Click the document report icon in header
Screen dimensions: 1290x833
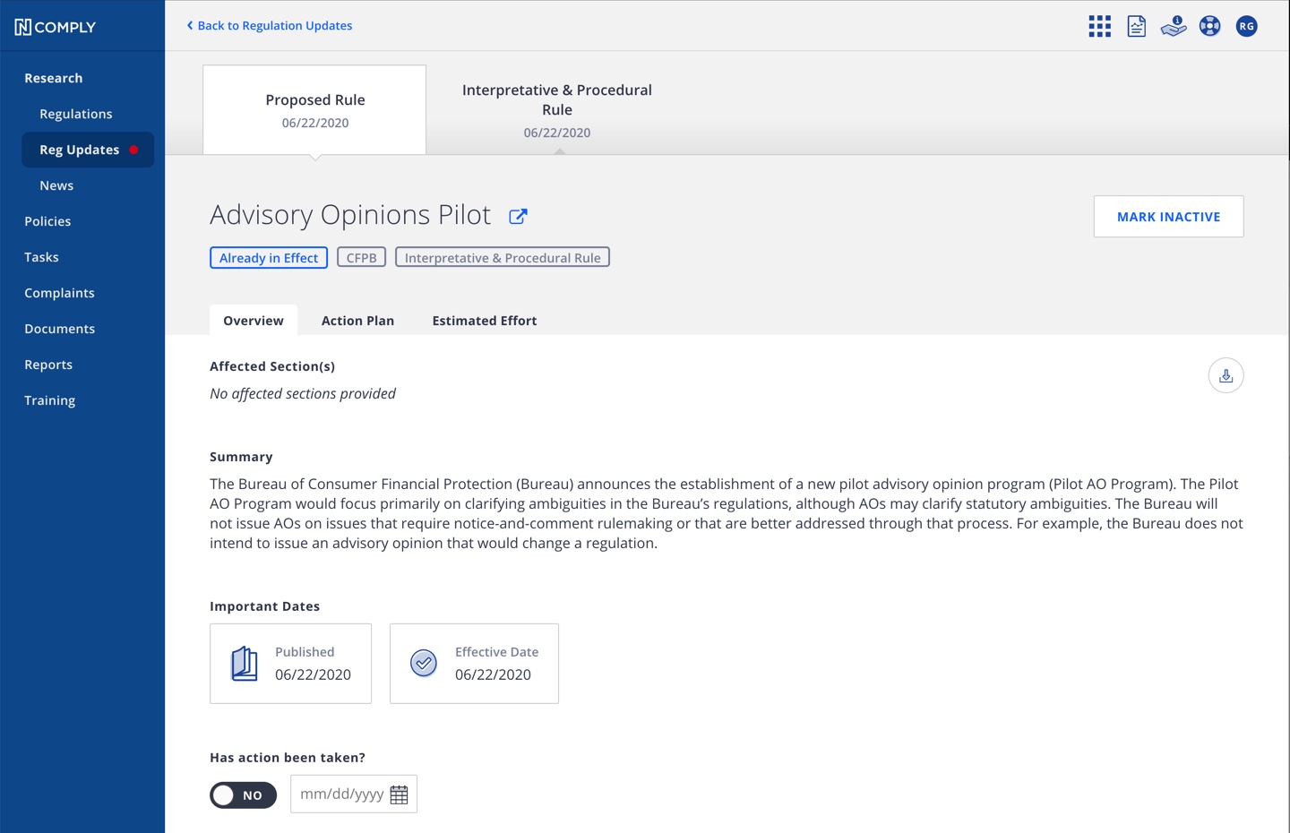pos(1136,26)
